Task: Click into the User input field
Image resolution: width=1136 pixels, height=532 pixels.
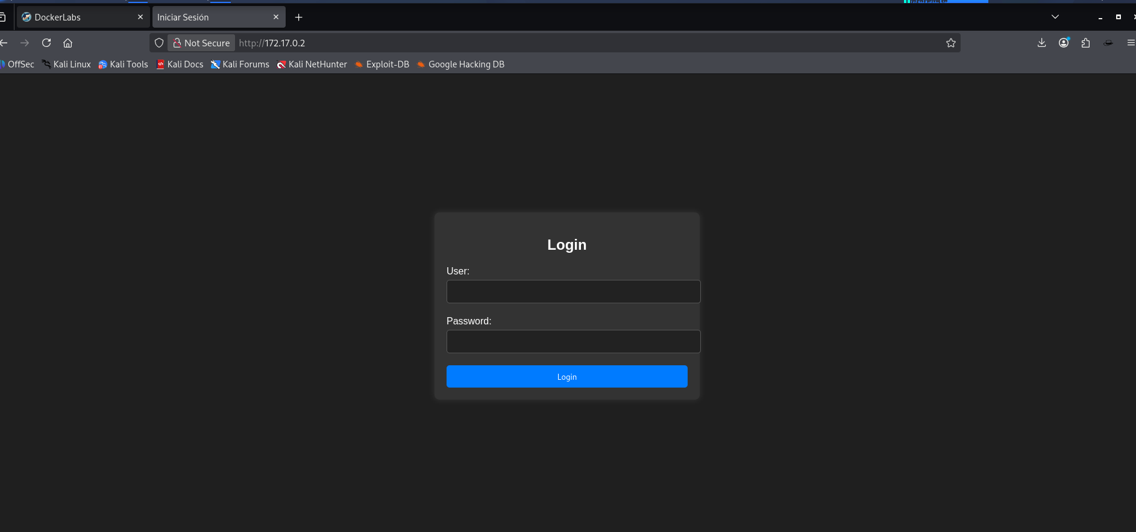Action: 573,291
